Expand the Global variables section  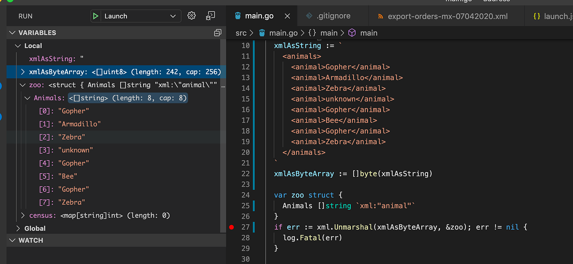[18, 228]
